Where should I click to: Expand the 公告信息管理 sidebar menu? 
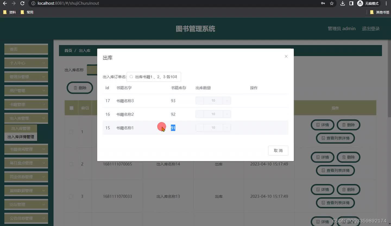(26, 218)
